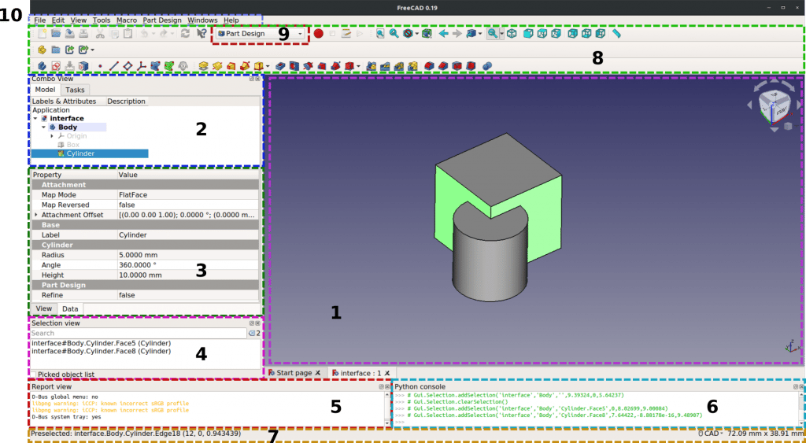Click the Fillet tool icon

(429, 66)
